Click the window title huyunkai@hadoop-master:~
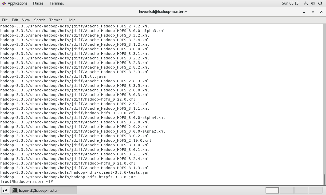 pyautogui.click(x=163, y=12)
